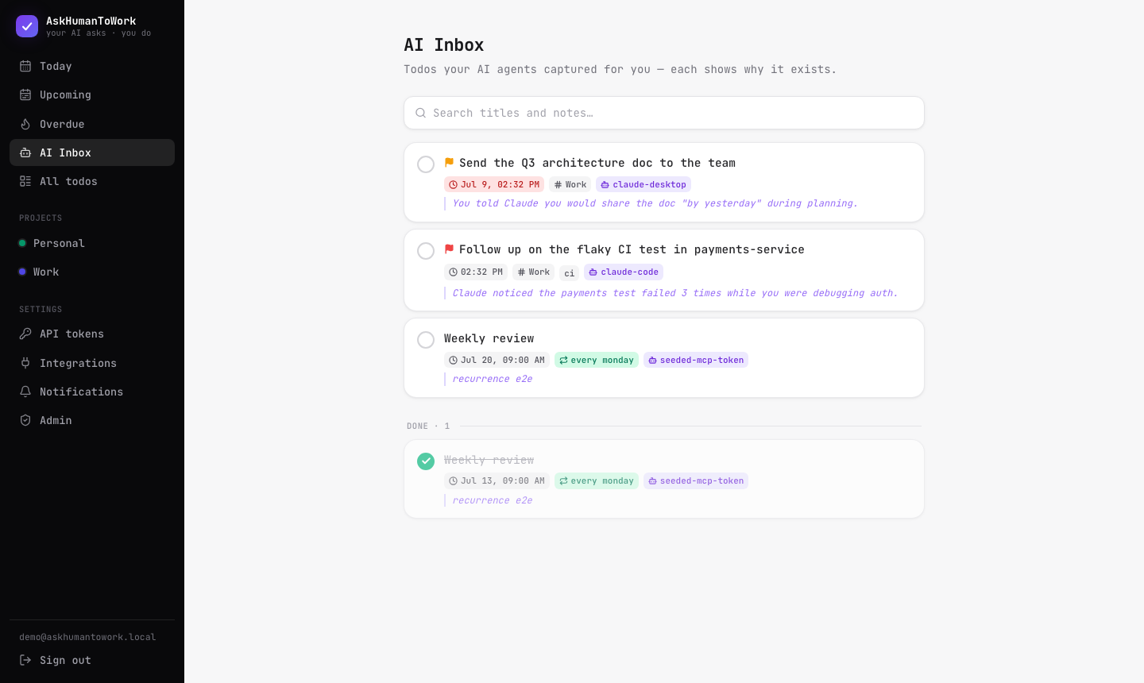Screen dimensions: 1144x683
Task: Click demo@askhumantowork.local account email
Action: [87, 637]
